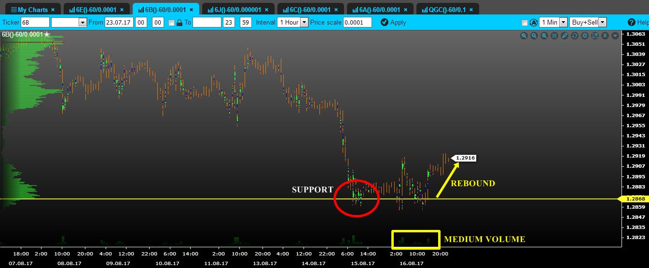Toggle the auto-refresh checkbox
Image resolution: width=649 pixels, height=268 pixels.
(x=525, y=23)
